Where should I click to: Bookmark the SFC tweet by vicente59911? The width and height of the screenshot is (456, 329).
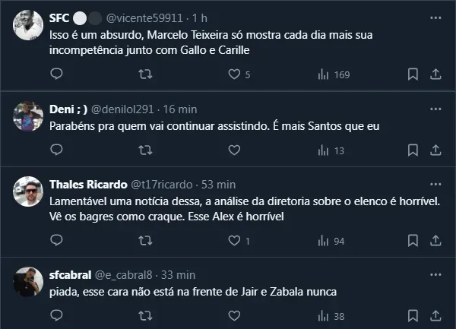point(413,74)
